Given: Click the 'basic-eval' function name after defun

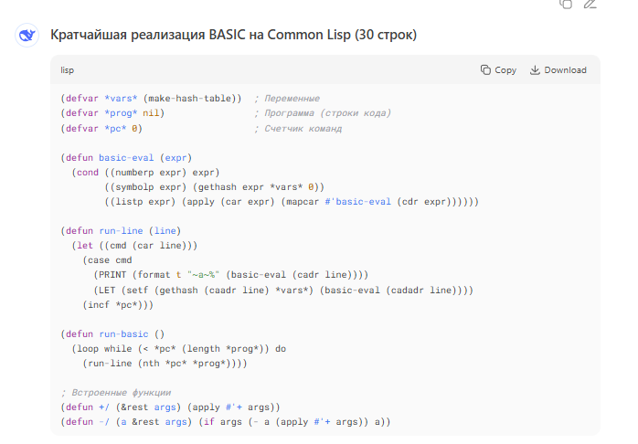Looking at the screenshot, I should [x=126, y=158].
